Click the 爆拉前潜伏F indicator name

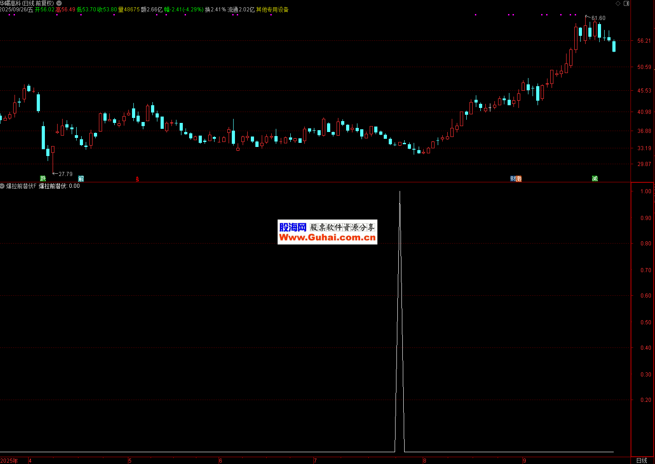(x=21, y=186)
